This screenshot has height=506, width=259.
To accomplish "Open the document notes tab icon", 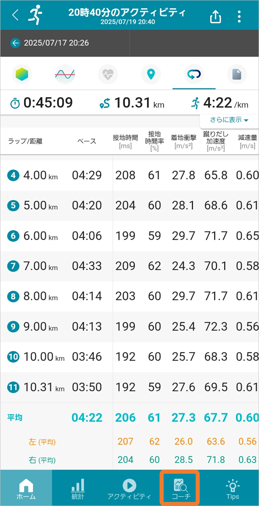I will (237, 74).
